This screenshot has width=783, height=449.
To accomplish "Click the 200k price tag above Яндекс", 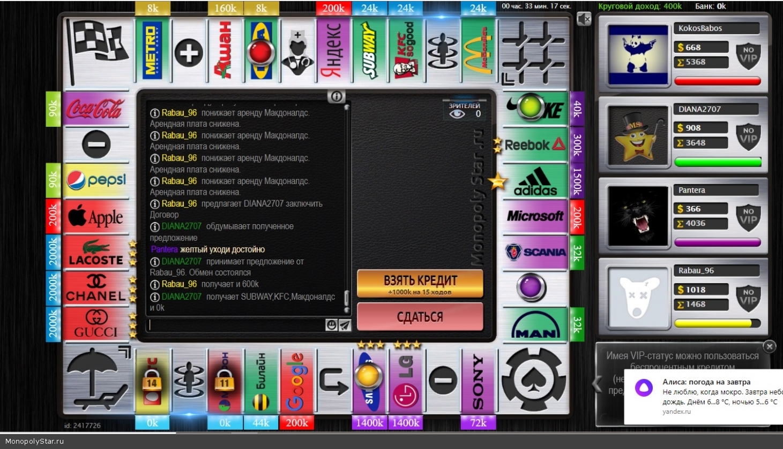I will pos(333,8).
